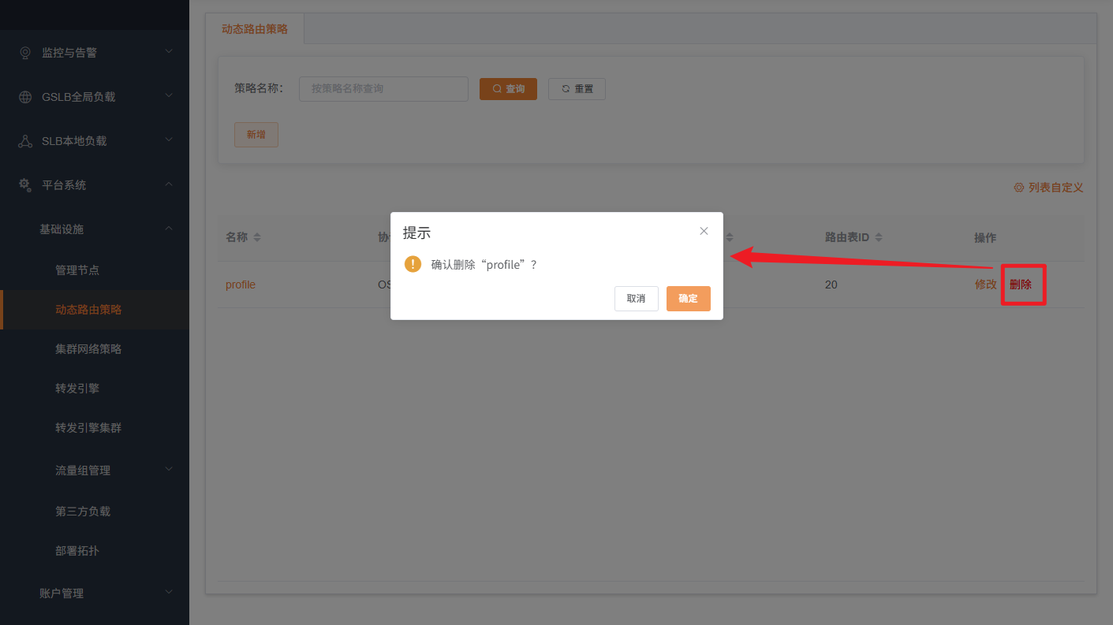Image resolution: width=1113 pixels, height=625 pixels.
Task: Close the 提示 dialog with X
Action: point(704,231)
